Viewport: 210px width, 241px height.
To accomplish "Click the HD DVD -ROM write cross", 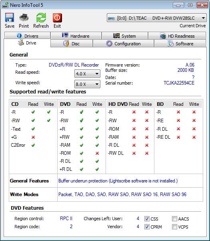I will click(x=147, y=129).
